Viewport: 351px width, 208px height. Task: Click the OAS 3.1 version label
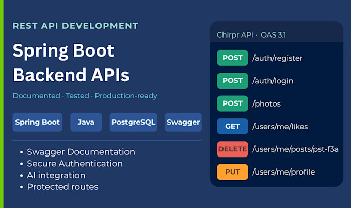click(274, 35)
